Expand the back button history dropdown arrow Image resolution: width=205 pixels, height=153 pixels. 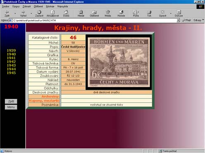pos(15,14)
